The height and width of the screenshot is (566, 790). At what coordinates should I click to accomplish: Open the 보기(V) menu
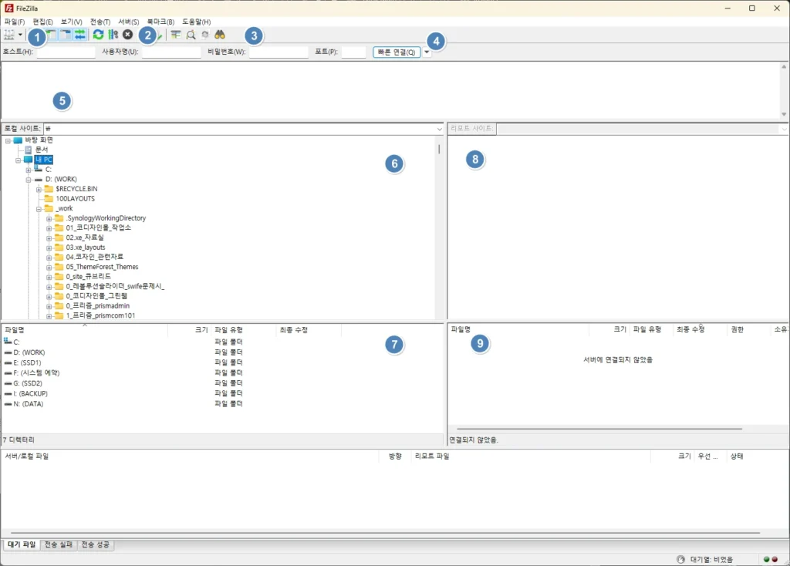(71, 22)
